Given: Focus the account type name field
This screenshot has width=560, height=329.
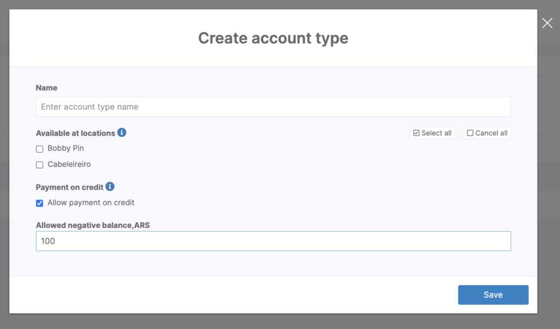Looking at the screenshot, I should (273, 107).
